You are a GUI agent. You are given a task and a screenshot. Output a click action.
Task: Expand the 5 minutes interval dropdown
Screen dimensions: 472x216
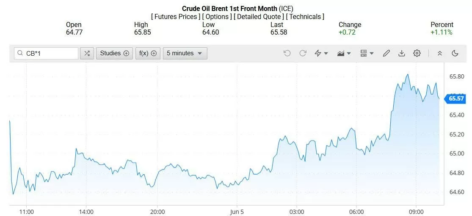click(x=185, y=53)
